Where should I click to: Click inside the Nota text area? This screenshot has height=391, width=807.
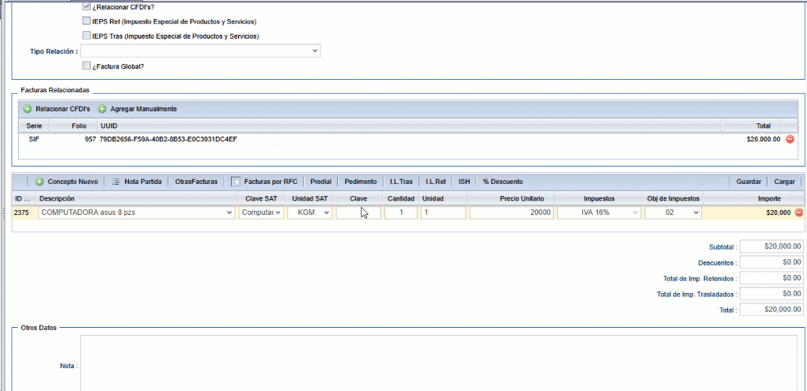(438, 363)
